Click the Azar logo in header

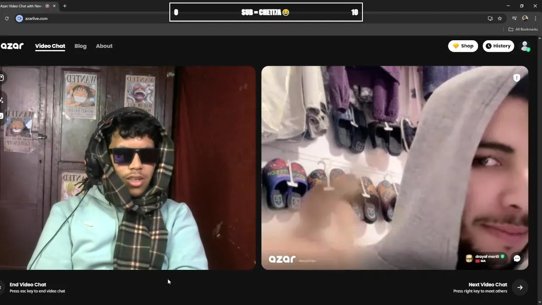(12, 46)
